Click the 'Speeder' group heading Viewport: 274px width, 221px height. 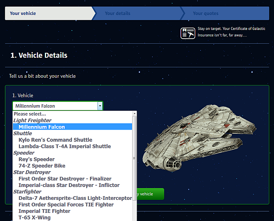pos(24,152)
